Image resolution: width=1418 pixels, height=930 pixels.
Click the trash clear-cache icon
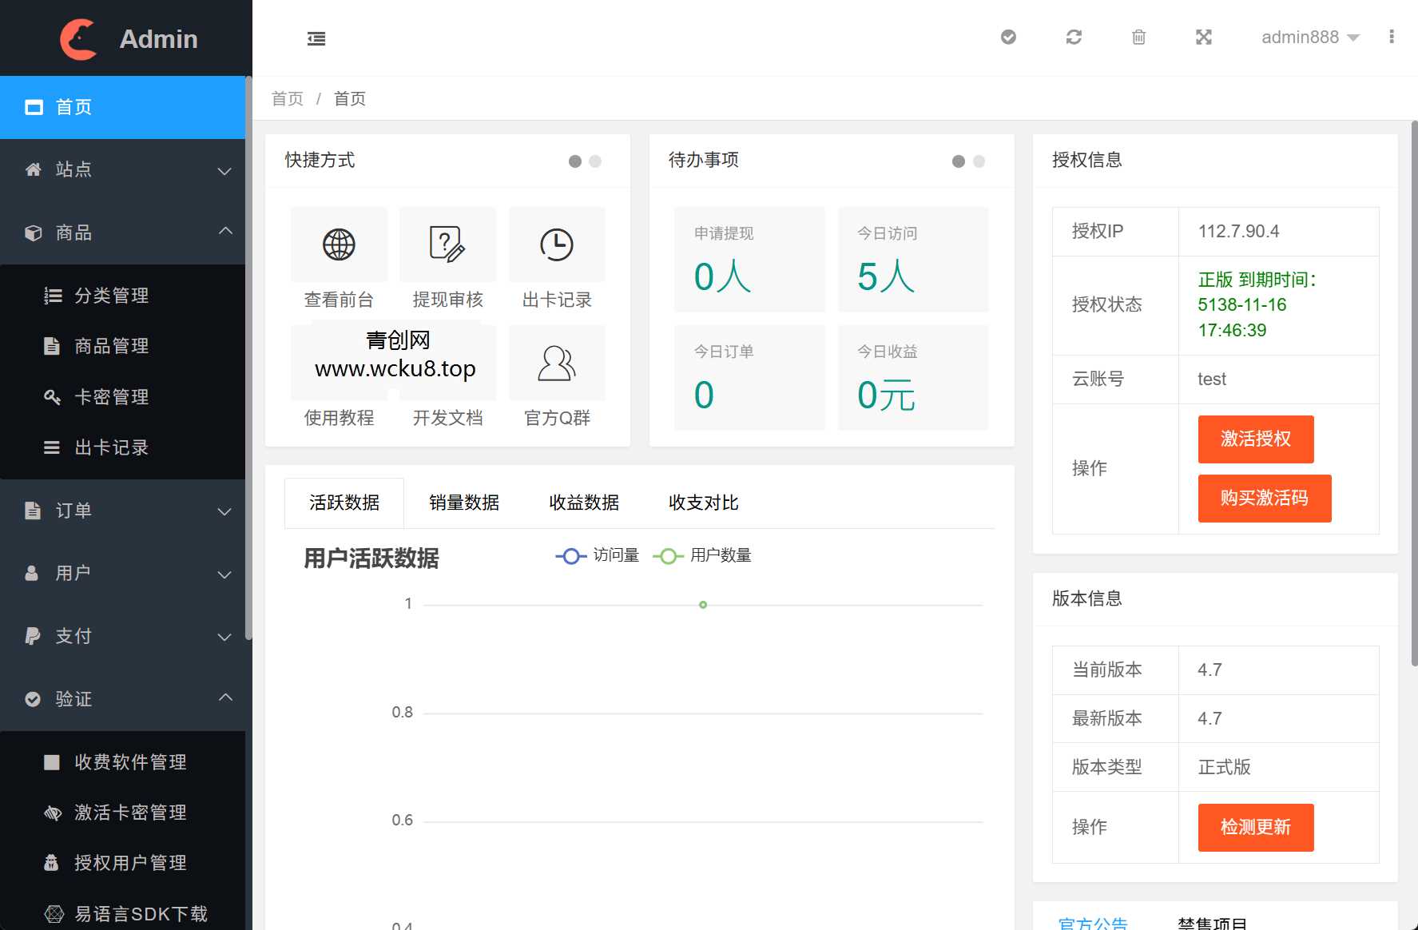coord(1138,37)
